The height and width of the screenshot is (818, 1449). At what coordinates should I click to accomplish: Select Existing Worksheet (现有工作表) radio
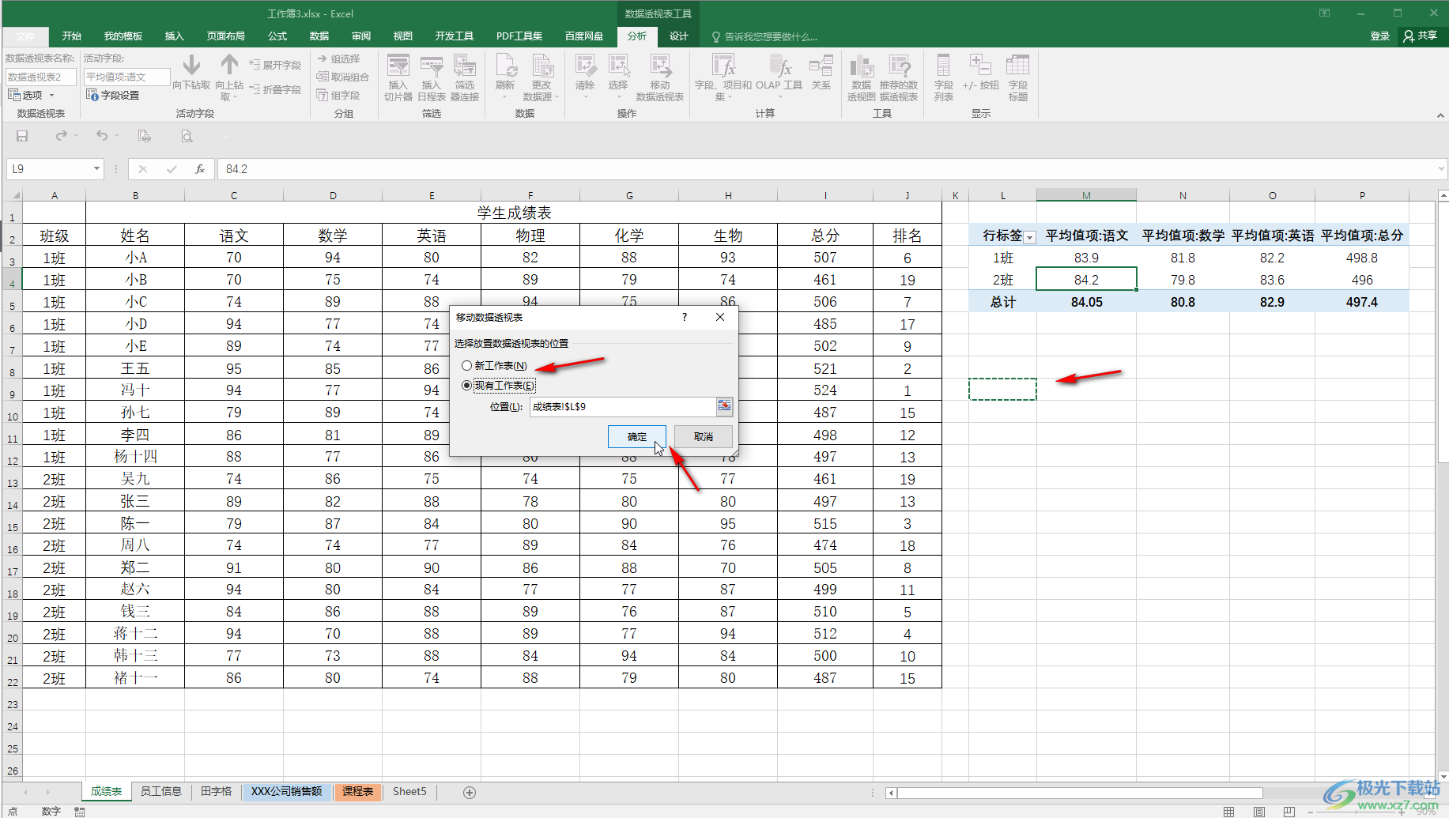click(467, 386)
